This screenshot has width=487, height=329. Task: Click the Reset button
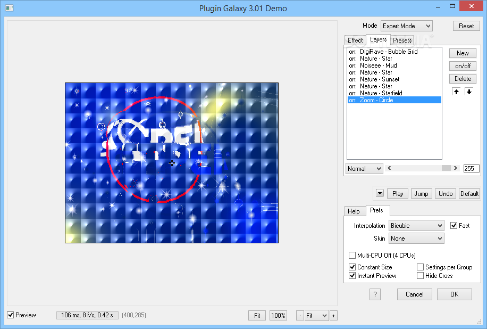pyautogui.click(x=466, y=26)
